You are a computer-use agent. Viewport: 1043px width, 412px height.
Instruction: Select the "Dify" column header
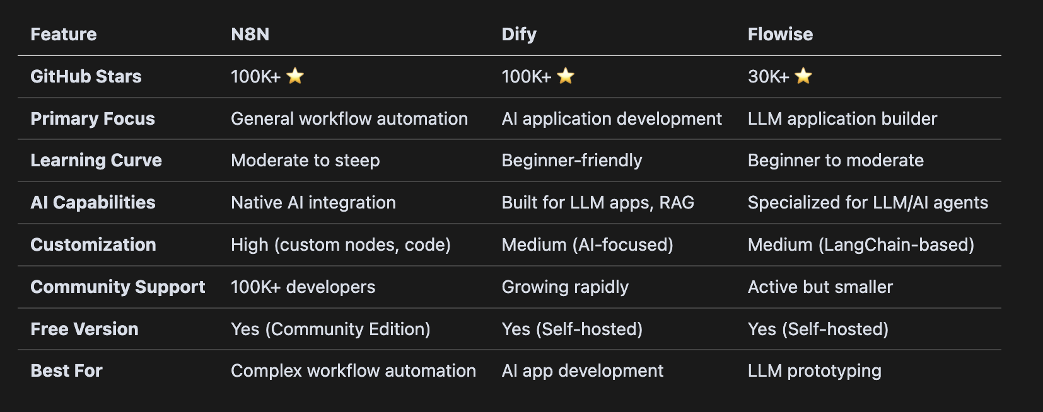pos(519,34)
